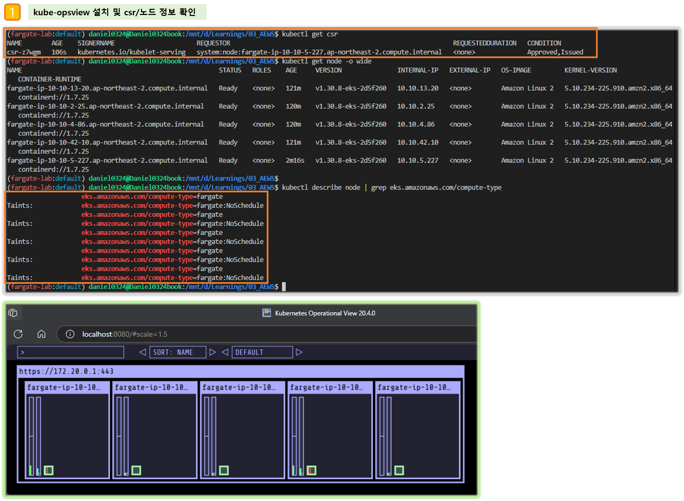Click the left arrow before DEFAULT theme

click(225, 352)
